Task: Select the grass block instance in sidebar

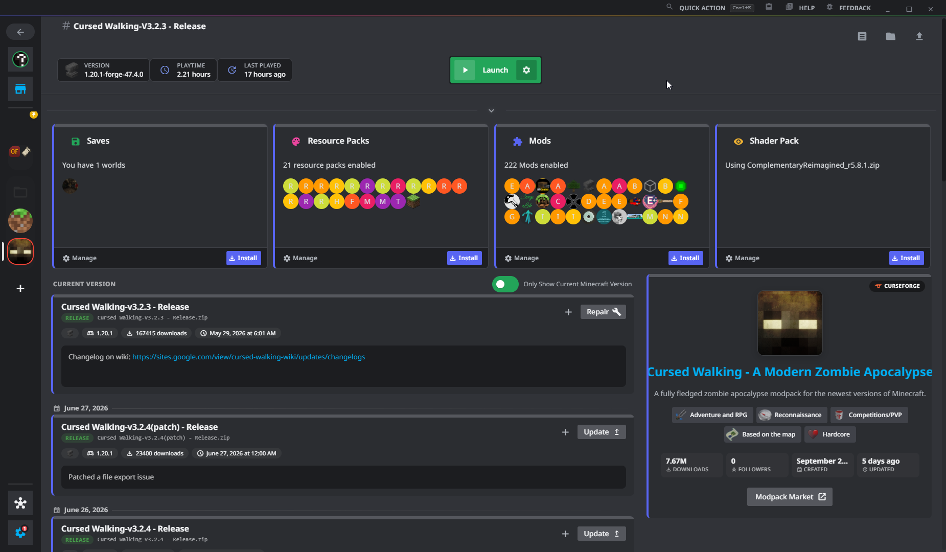Action: (20, 221)
